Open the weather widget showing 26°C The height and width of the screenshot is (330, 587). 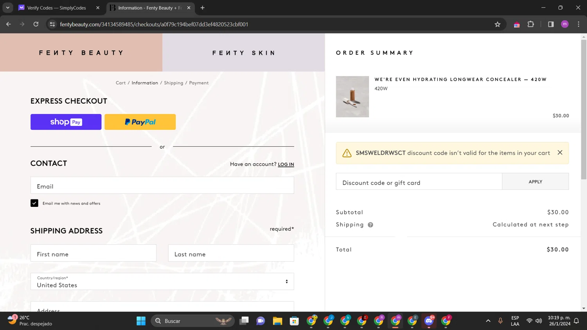click(30, 321)
